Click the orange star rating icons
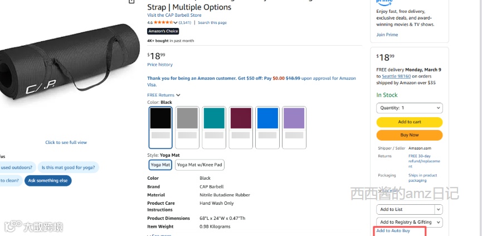 (x=163, y=23)
